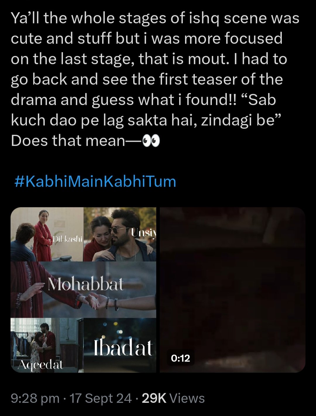Screen dimensions: 316x416
Task: Tap the 17 Sept 24 date
Action: [101, 398]
